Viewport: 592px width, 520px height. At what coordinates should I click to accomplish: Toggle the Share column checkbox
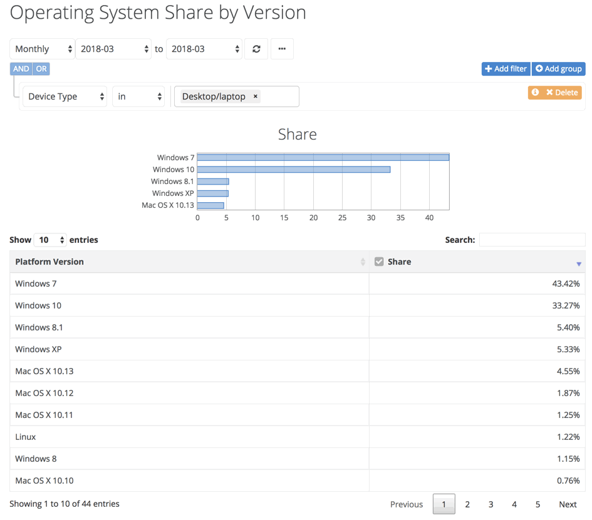click(379, 262)
